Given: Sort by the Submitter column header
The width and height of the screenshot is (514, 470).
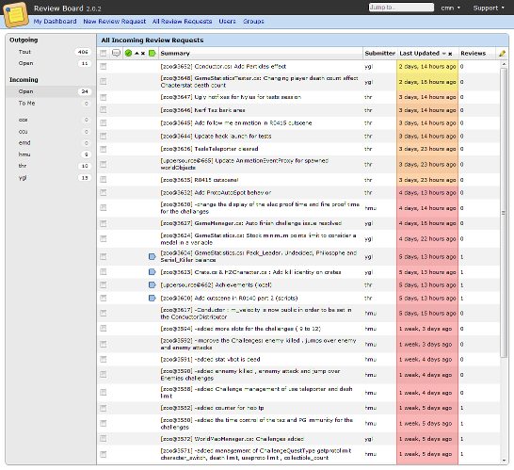Looking at the screenshot, I should coord(379,53).
